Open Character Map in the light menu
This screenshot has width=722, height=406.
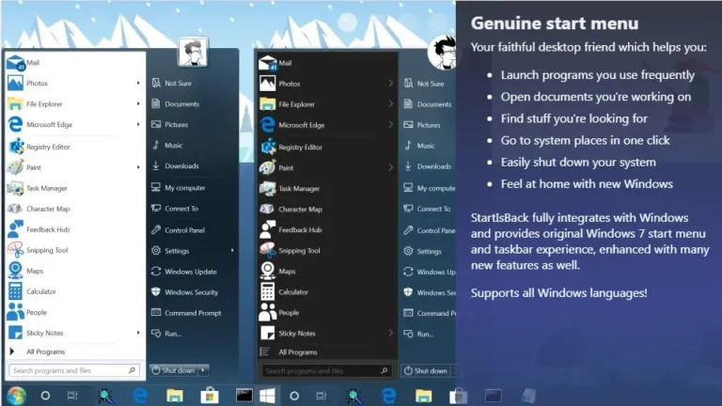pos(48,209)
